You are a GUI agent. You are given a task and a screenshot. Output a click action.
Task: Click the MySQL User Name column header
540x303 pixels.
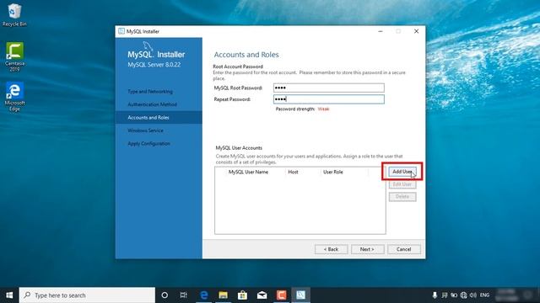[248, 172]
